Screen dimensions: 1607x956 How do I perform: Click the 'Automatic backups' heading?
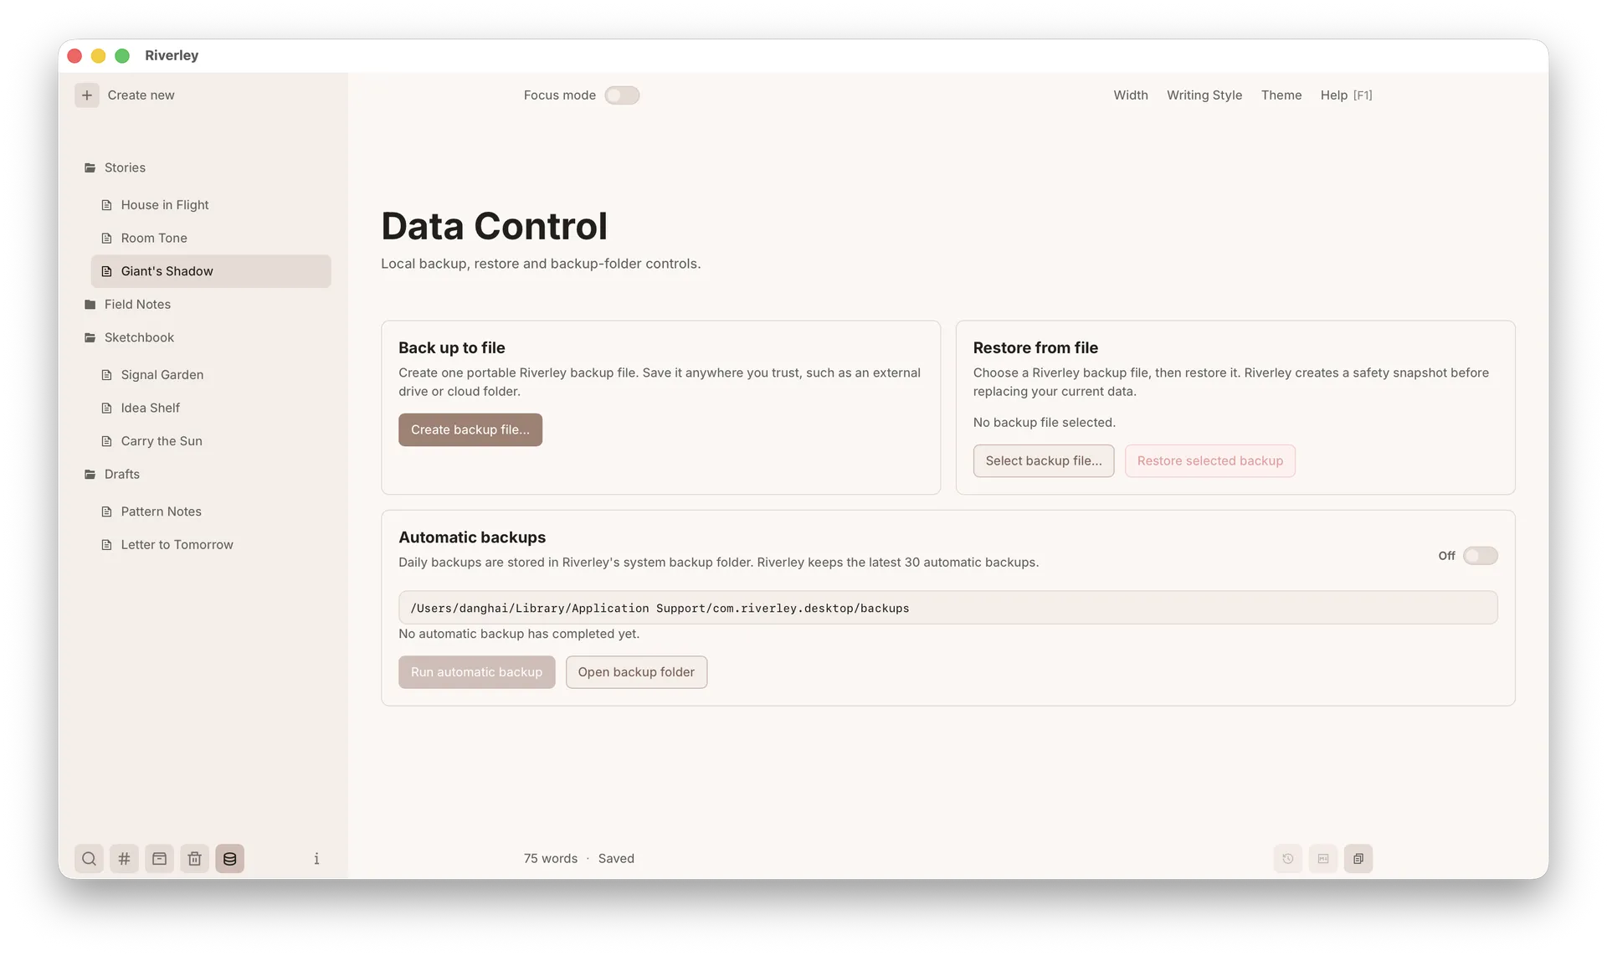coord(472,537)
